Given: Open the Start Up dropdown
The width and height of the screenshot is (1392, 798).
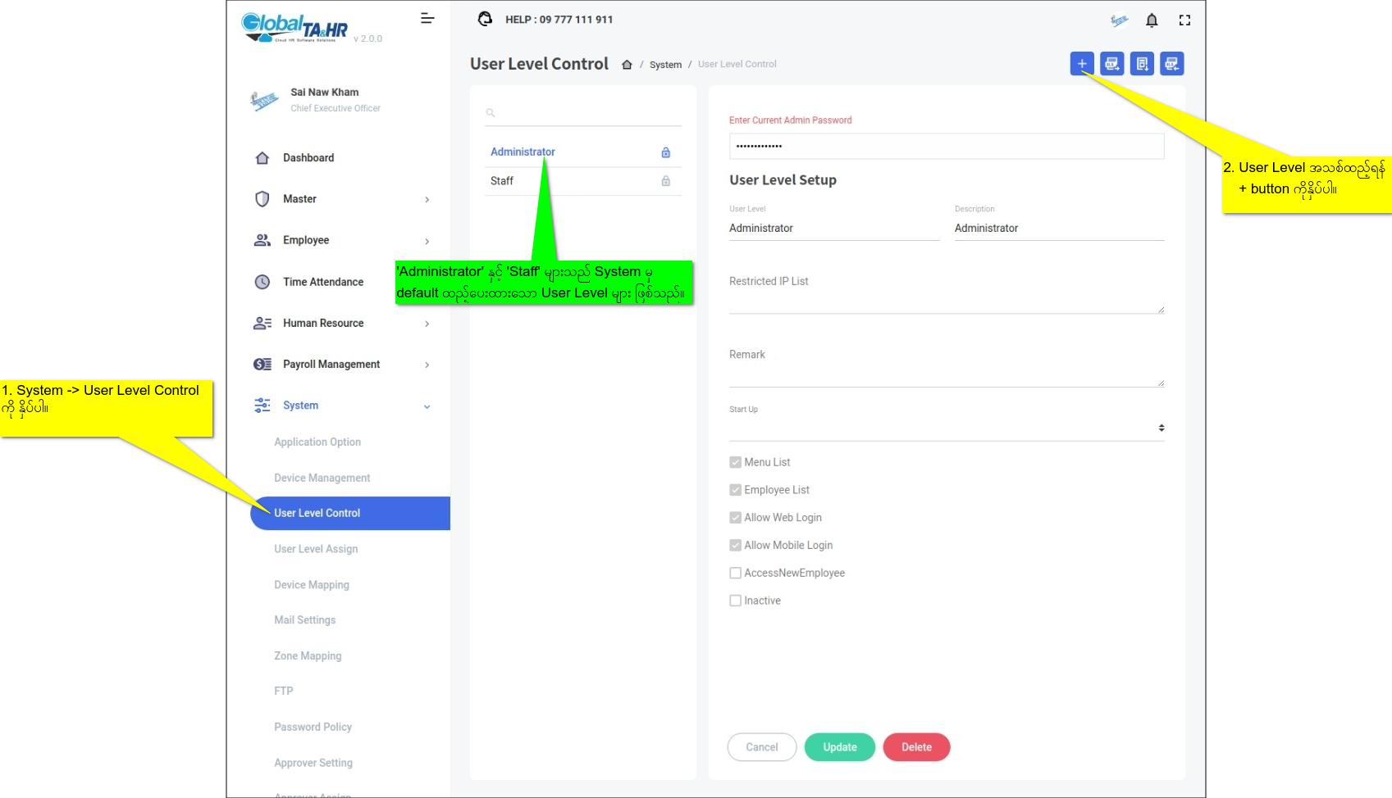Looking at the screenshot, I should coord(946,428).
